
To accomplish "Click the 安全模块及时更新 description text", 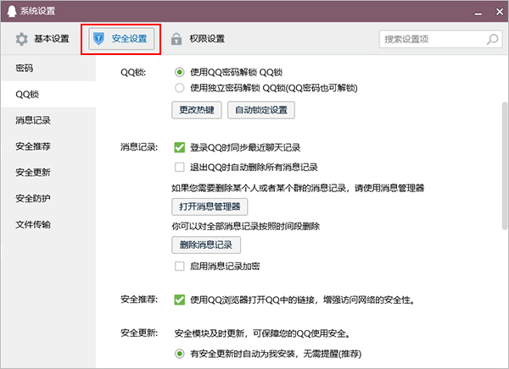I will pyautogui.click(x=262, y=333).
